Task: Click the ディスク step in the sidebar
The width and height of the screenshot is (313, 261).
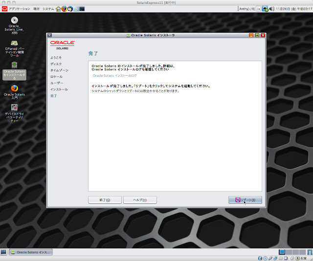Action: [x=56, y=64]
